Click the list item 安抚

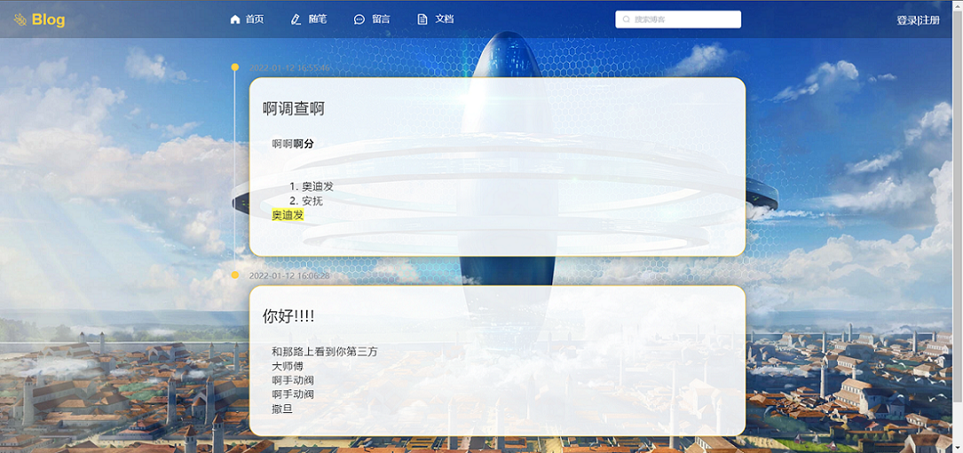(x=312, y=201)
